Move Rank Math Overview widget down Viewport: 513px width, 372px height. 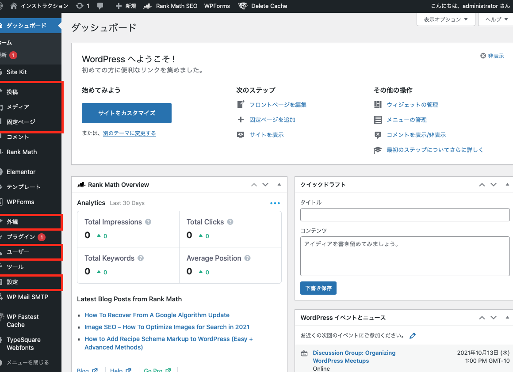point(265,185)
